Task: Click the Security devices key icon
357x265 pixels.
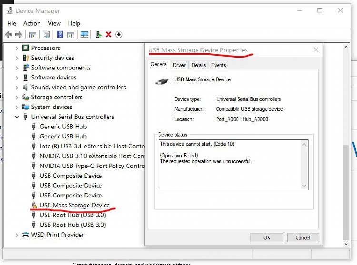Action: click(x=26, y=58)
